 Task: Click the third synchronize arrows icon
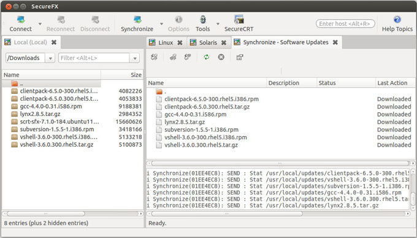[188, 57]
